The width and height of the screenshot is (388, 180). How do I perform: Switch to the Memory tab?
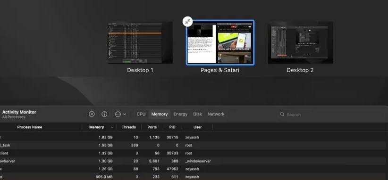(x=160, y=114)
